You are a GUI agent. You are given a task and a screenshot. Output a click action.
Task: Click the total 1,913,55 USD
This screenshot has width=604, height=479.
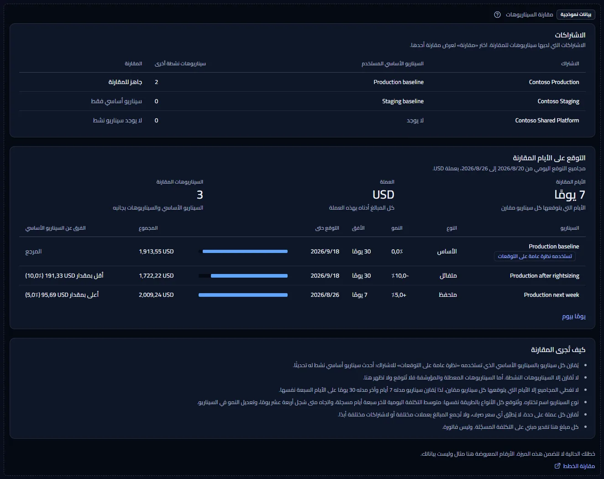(x=156, y=252)
